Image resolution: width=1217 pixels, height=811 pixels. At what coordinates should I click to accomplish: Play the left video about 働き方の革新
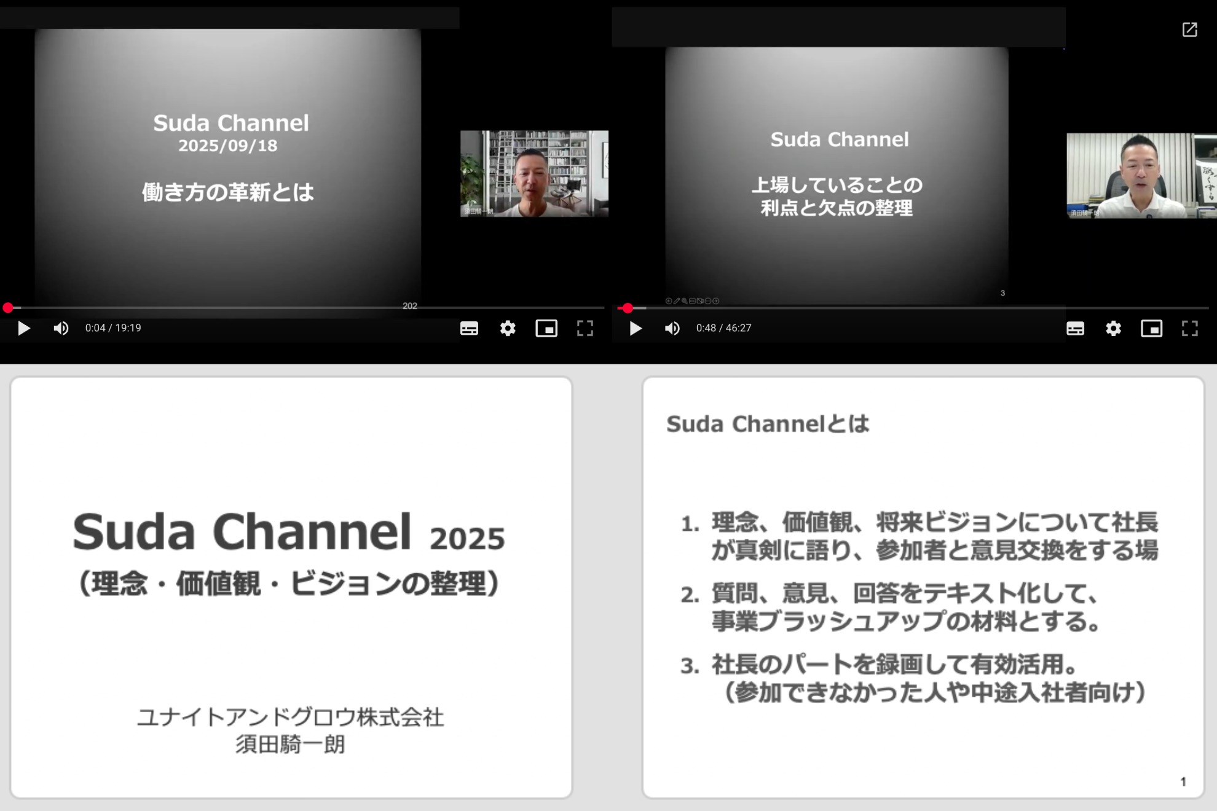coord(23,328)
